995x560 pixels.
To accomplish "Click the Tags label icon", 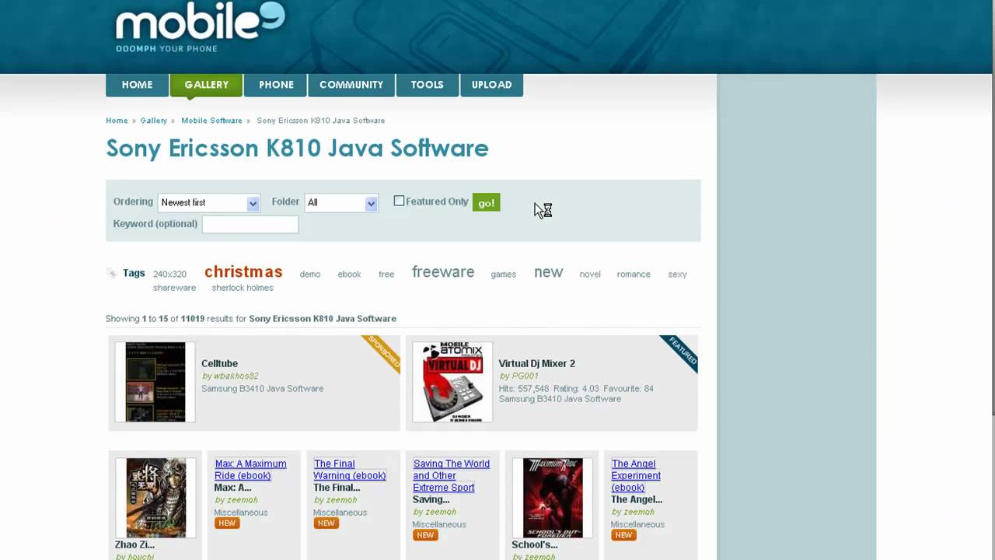I will point(112,273).
